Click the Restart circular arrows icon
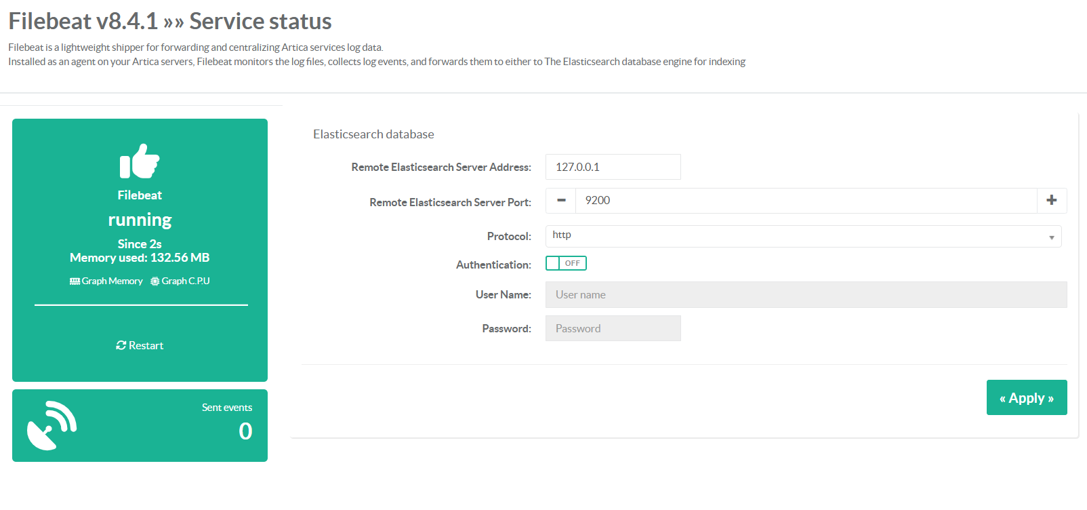Viewport: 1087px width, 510px height. pyautogui.click(x=121, y=345)
